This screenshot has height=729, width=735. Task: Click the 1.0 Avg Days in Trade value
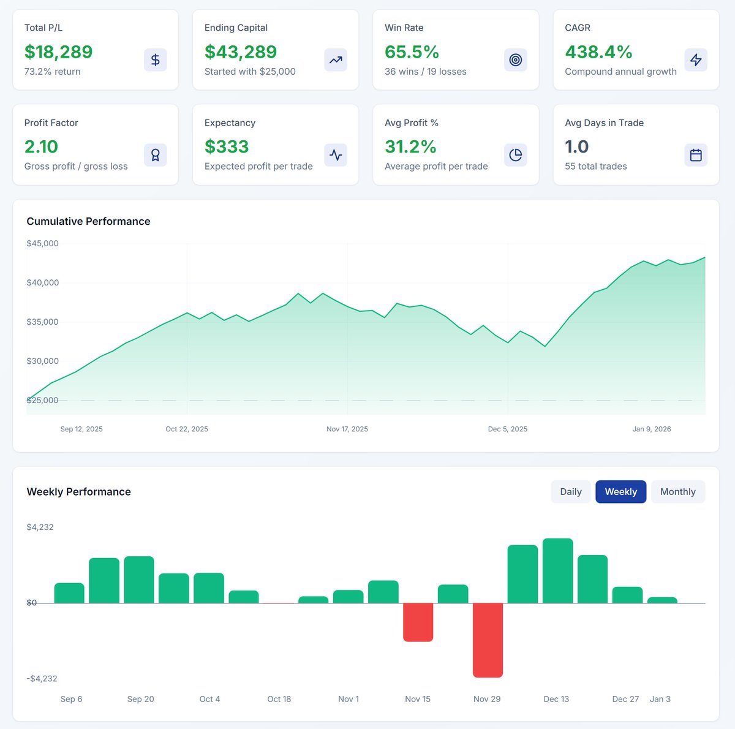pyautogui.click(x=577, y=147)
